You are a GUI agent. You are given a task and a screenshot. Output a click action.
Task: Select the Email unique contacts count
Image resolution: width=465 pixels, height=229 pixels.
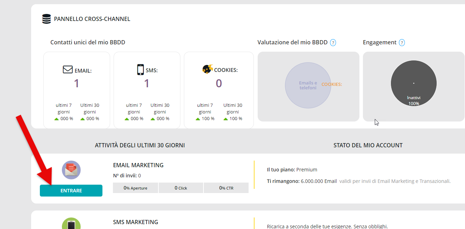coord(77,83)
